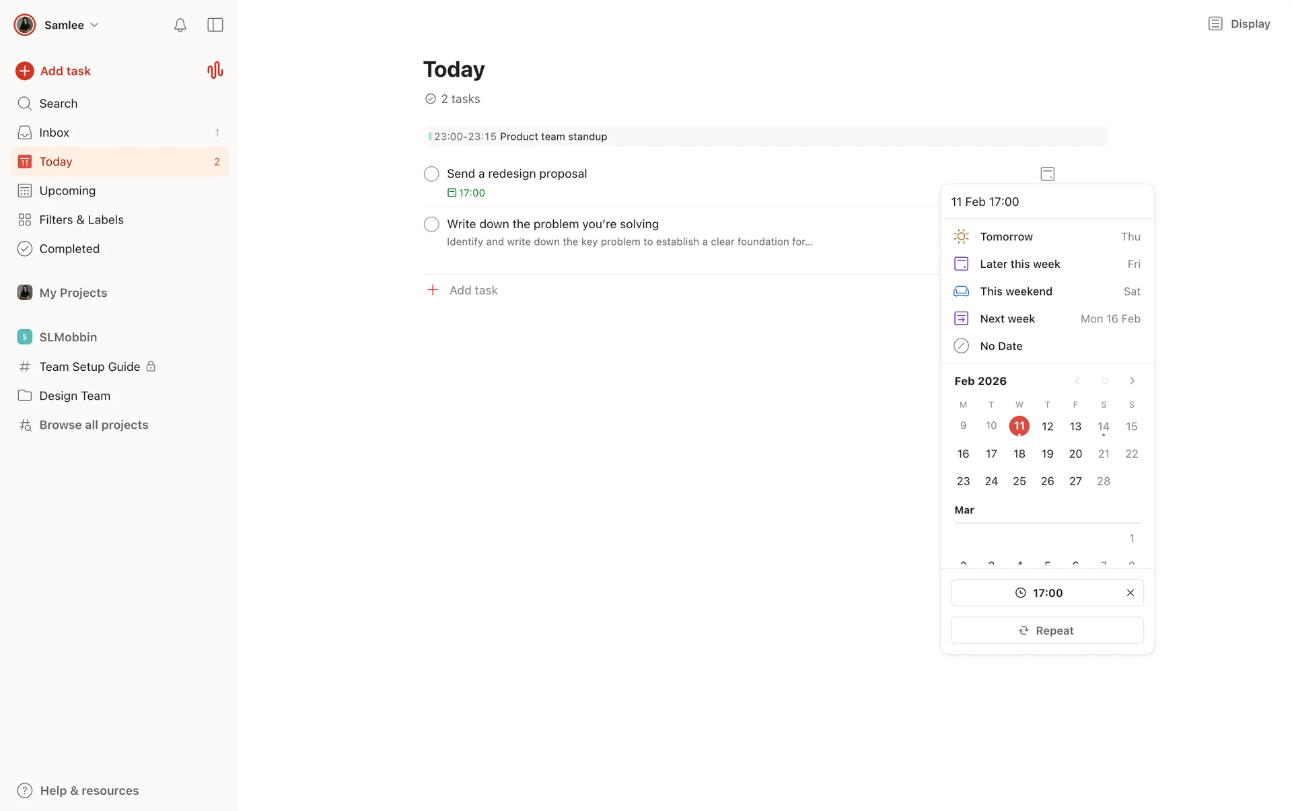Pick 19 in the February calendar
Screen dimensions: 1292x811
coord(1047,454)
